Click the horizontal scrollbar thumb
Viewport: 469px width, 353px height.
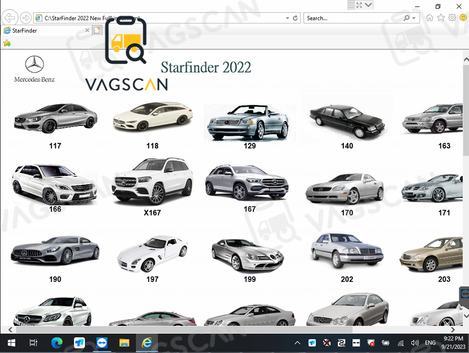184,330
